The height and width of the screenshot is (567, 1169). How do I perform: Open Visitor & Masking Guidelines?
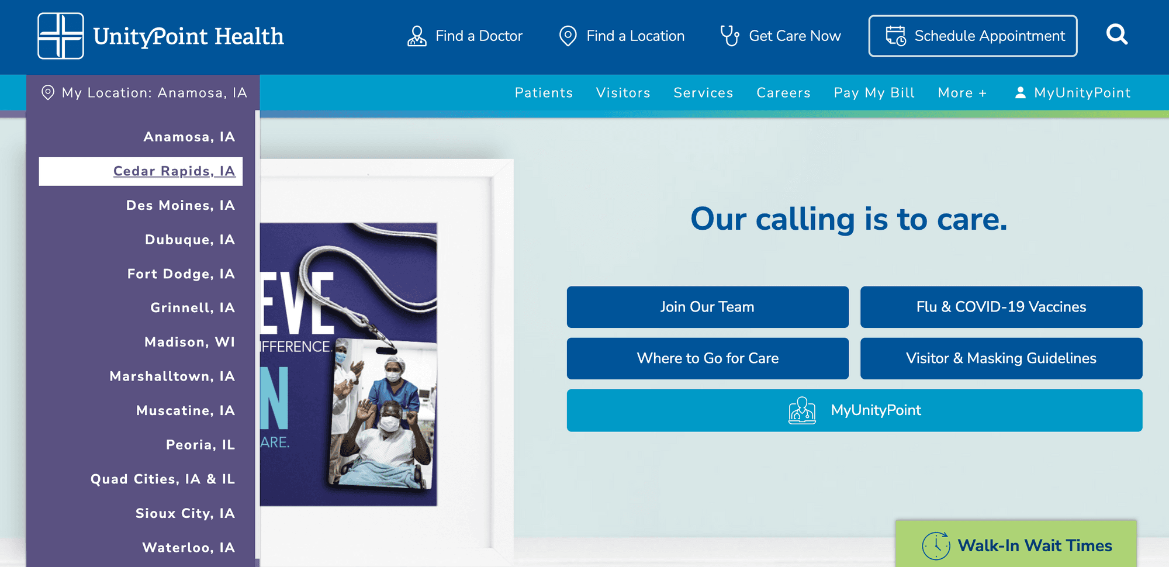pos(1001,358)
